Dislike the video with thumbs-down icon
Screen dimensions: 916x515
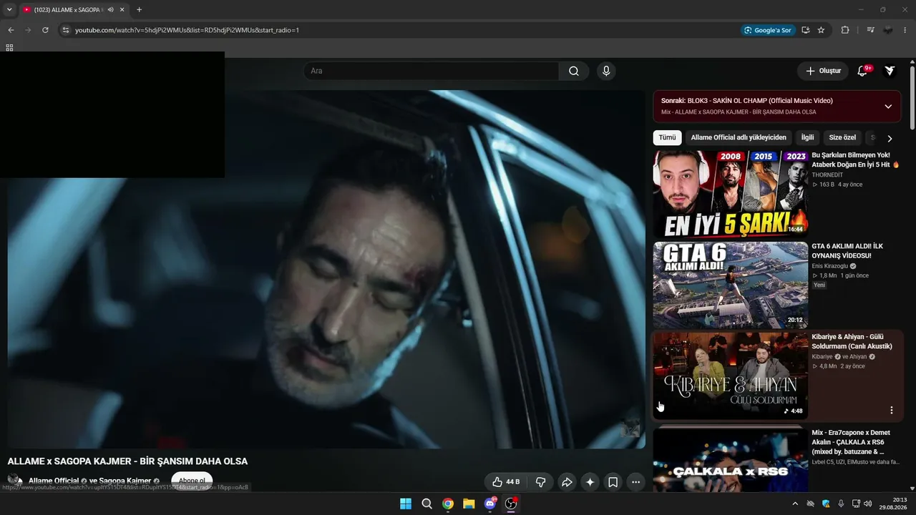540,482
